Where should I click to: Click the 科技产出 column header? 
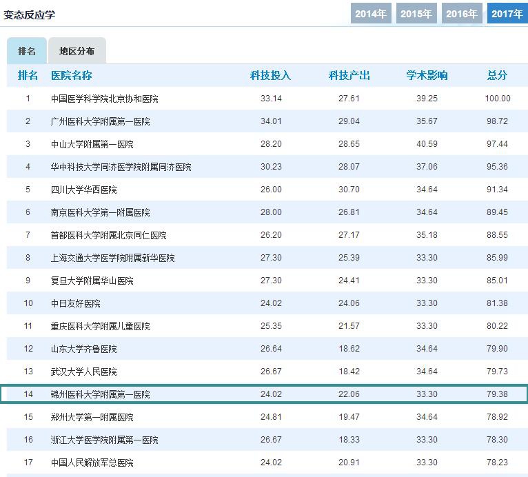click(349, 75)
